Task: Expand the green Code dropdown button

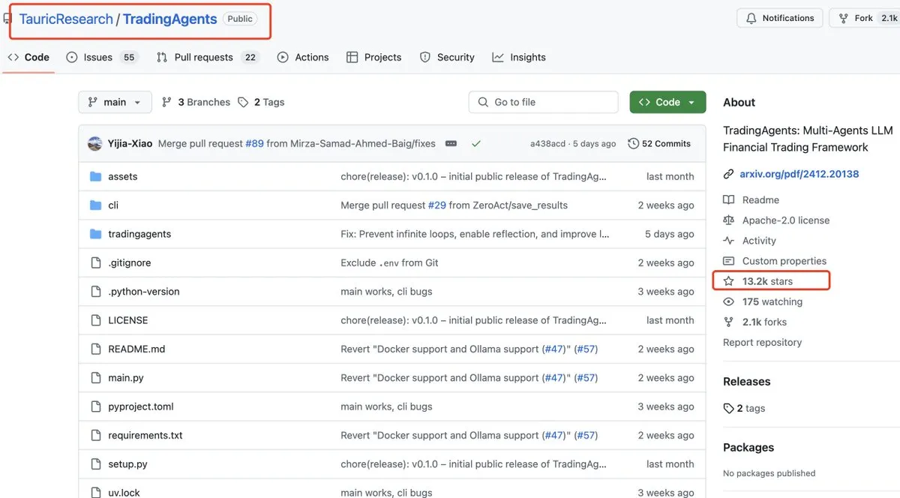Action: (x=667, y=102)
